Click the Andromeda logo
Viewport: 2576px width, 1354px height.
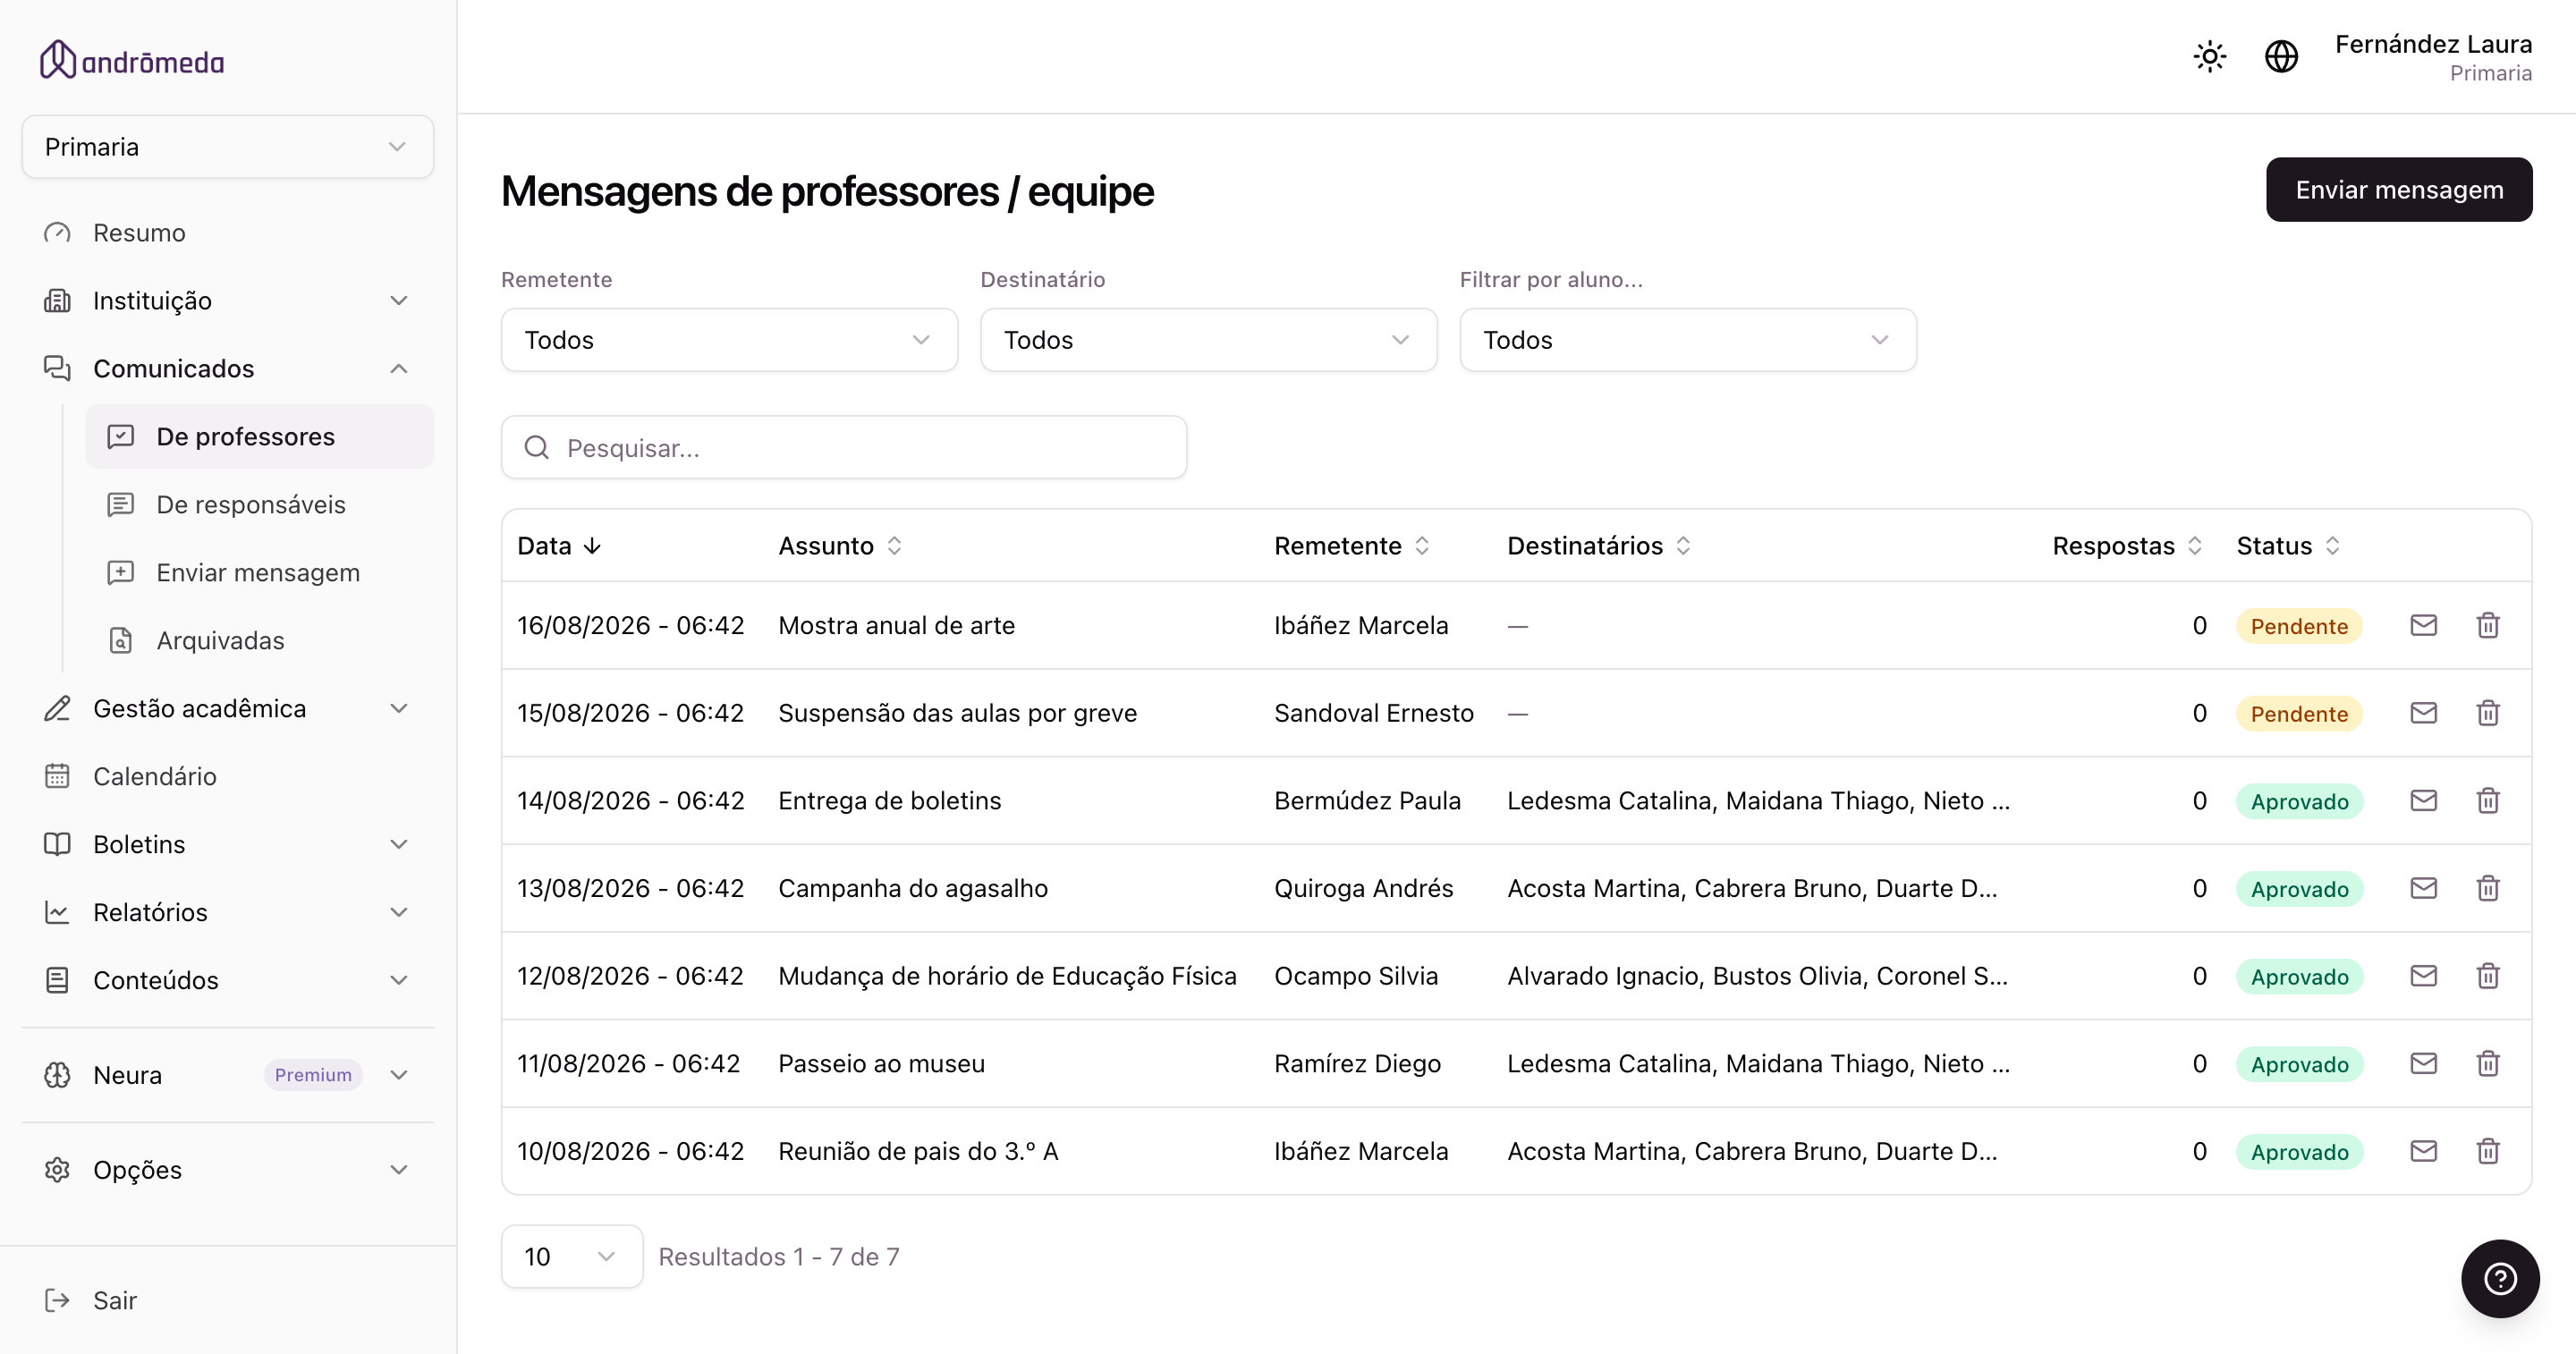[131, 60]
